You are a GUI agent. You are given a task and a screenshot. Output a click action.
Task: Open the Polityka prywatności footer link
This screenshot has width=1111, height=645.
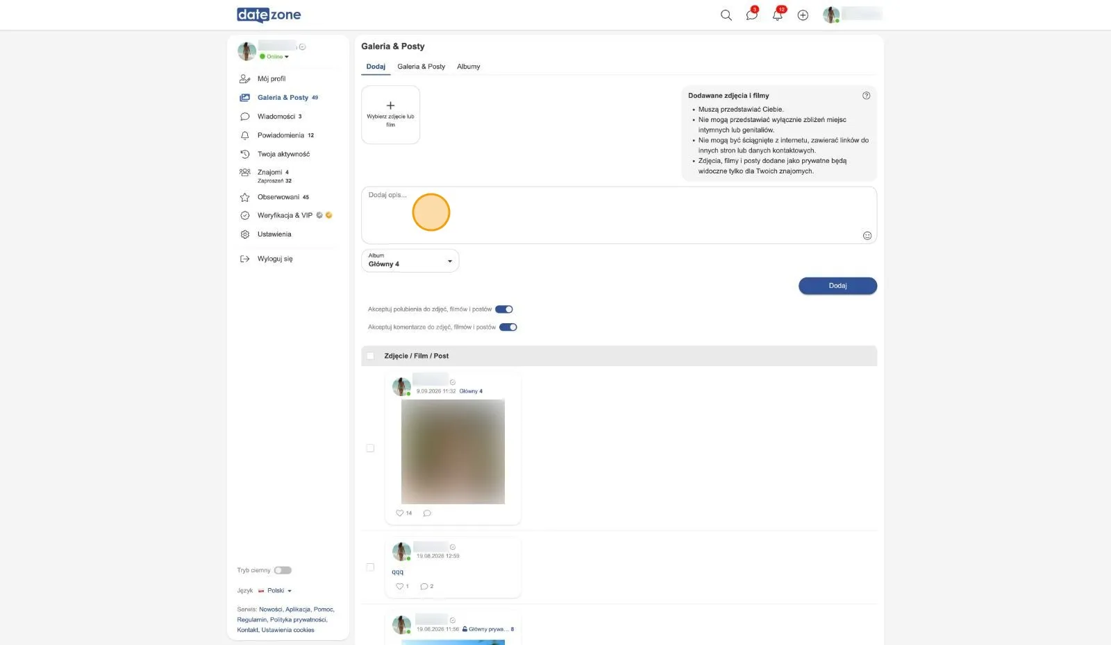tap(298, 620)
